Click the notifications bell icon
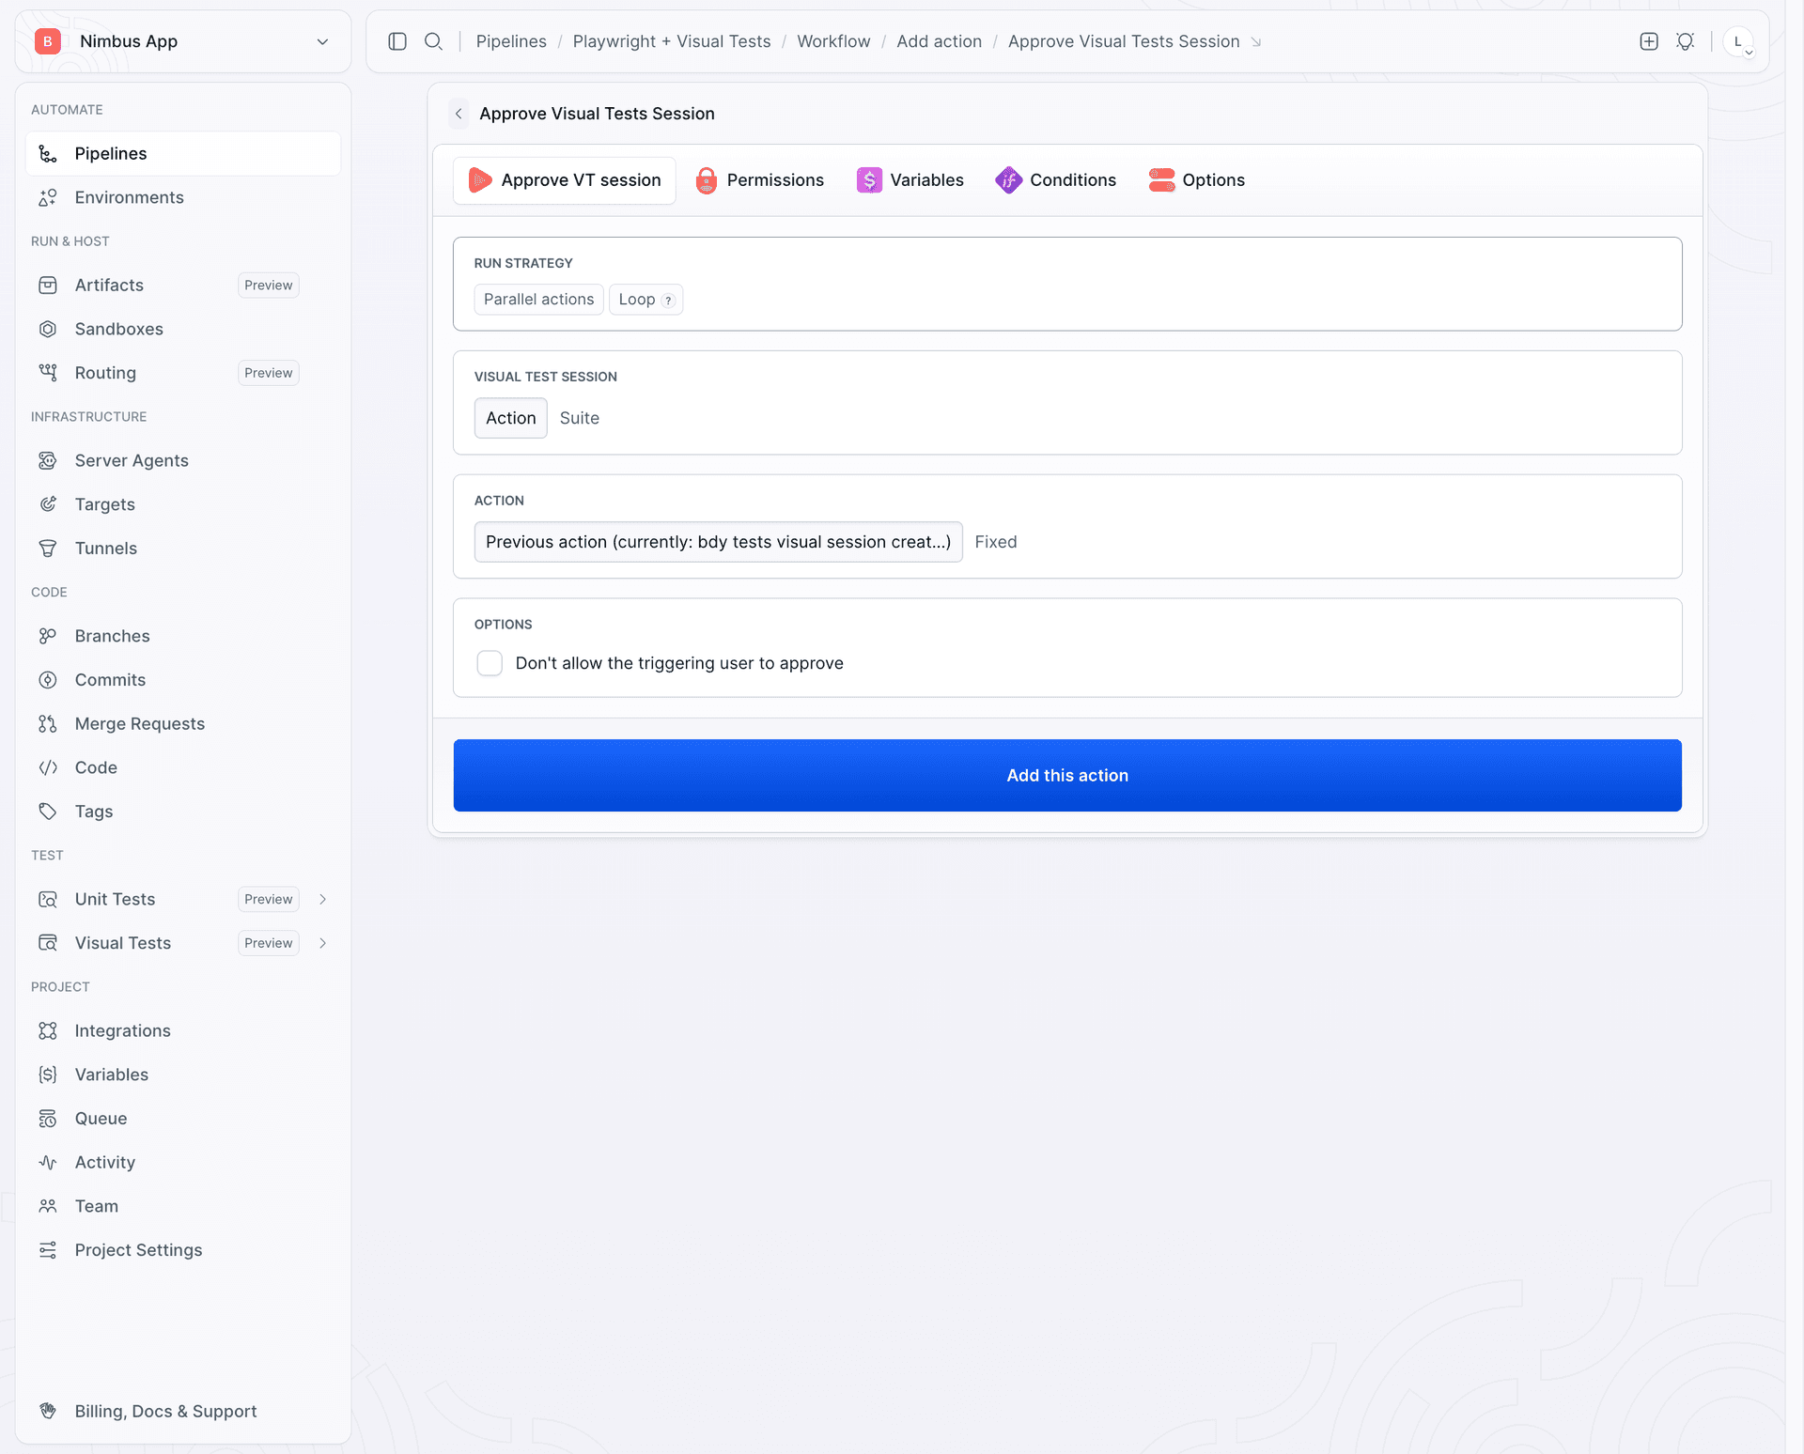The width and height of the screenshot is (1804, 1454). point(1685,41)
